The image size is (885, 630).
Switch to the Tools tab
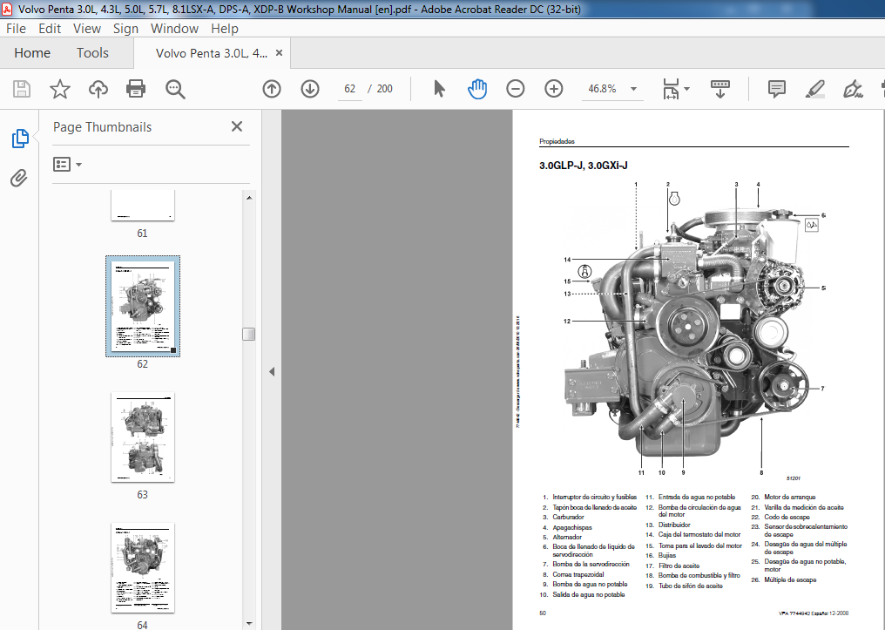click(92, 52)
